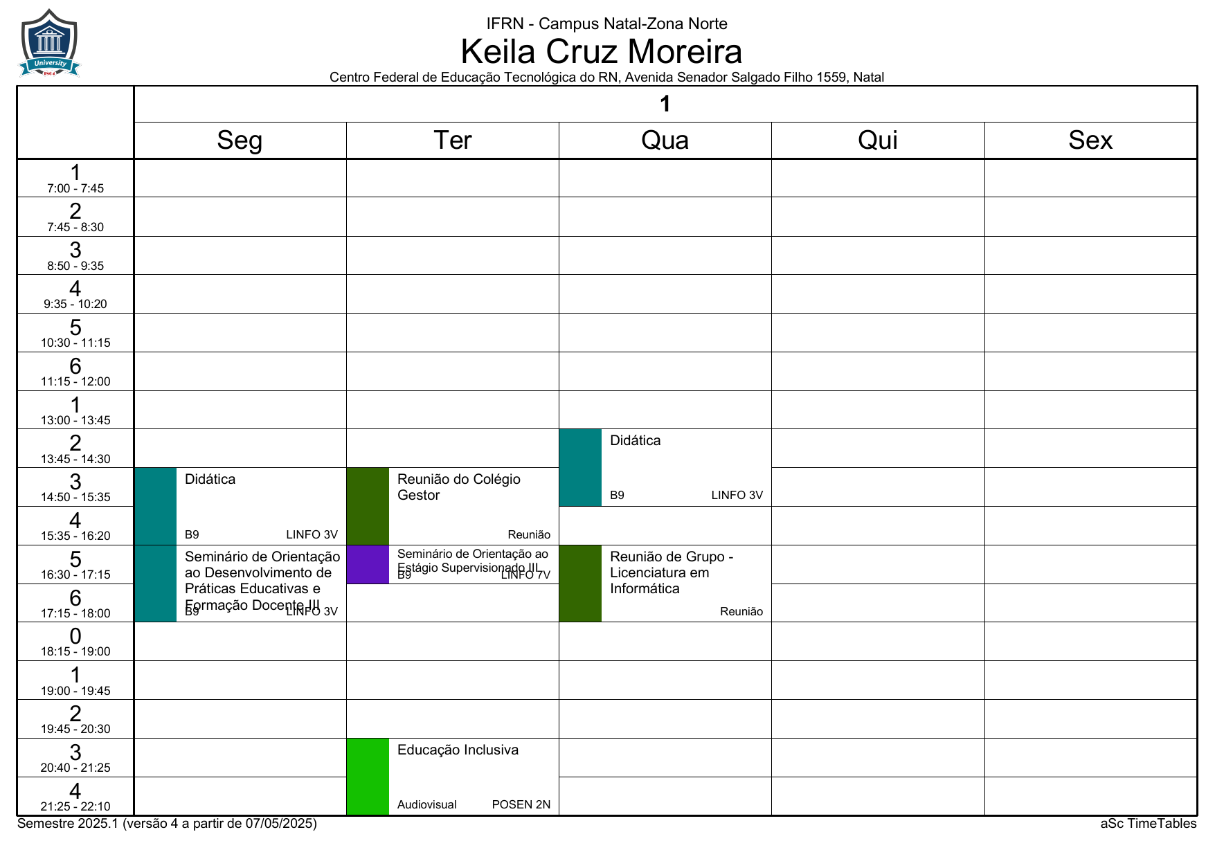
Task: Open Reunião de Grupo - Licenciatura em Informática
Action: pyautogui.click(x=685, y=583)
